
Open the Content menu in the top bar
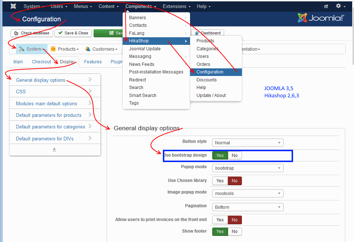point(108,6)
